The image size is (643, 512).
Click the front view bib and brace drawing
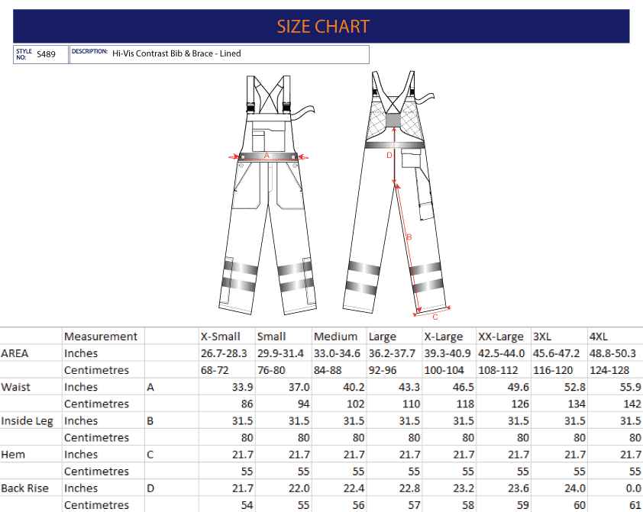coord(267,195)
